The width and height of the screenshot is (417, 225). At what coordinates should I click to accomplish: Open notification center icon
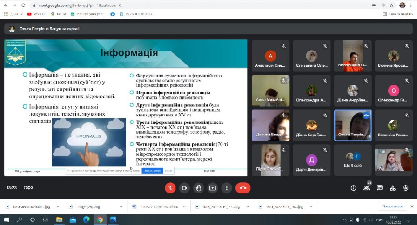pos(408,220)
